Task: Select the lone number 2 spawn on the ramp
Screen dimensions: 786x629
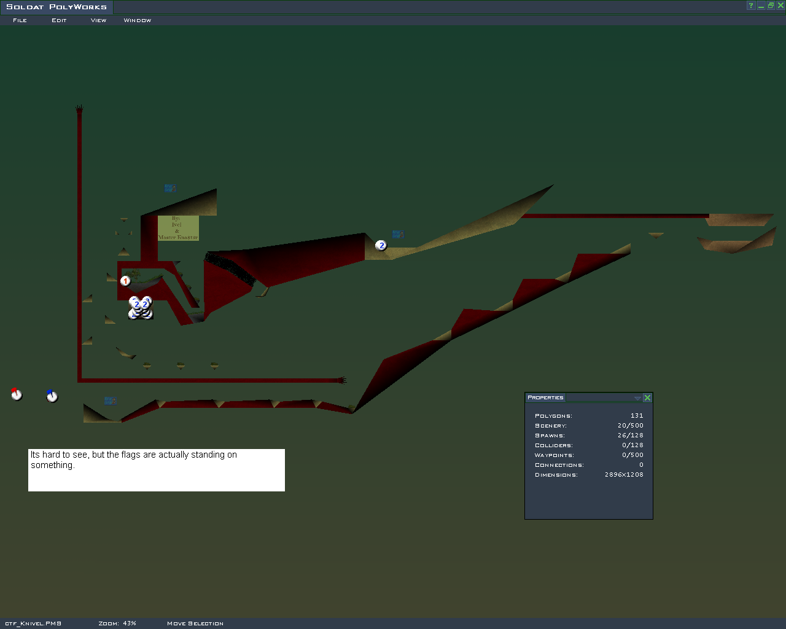Action: click(x=381, y=246)
